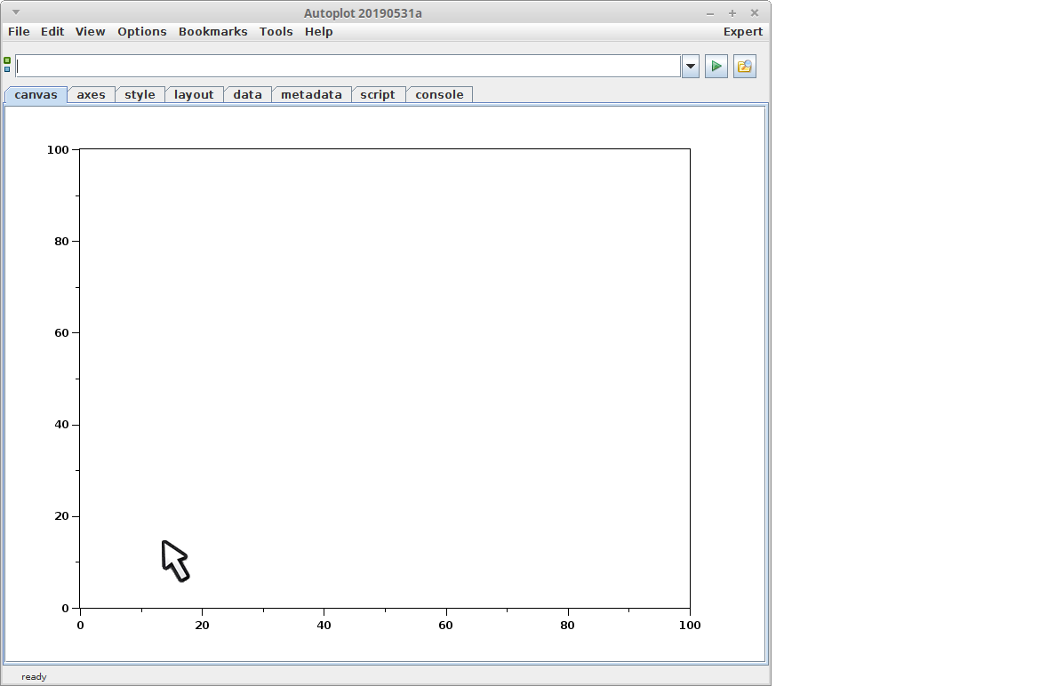Minimize the Autoplot window
This screenshot has width=1064, height=686.
[x=710, y=13]
